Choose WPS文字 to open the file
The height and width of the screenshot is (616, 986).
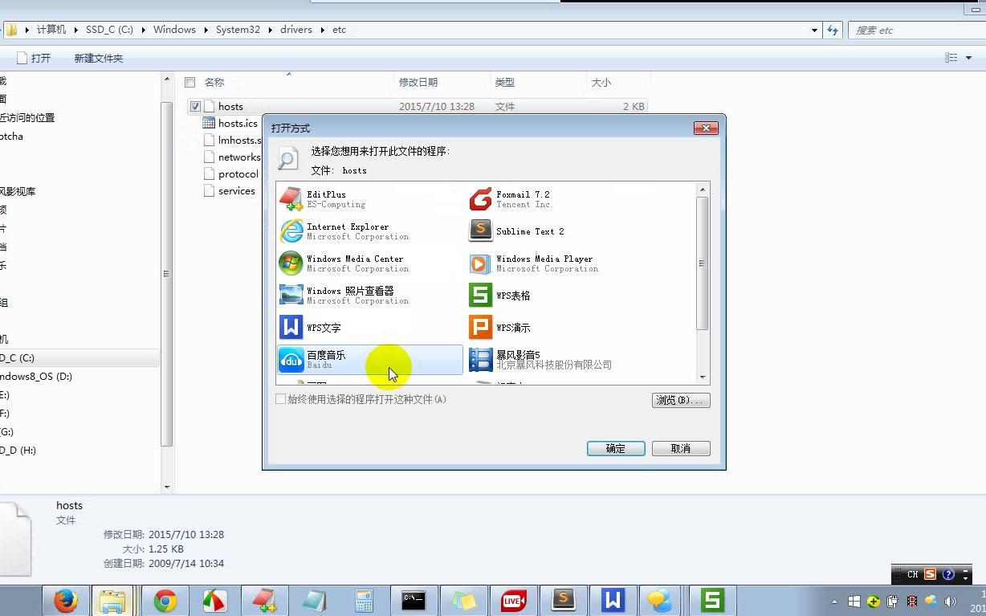(x=325, y=327)
